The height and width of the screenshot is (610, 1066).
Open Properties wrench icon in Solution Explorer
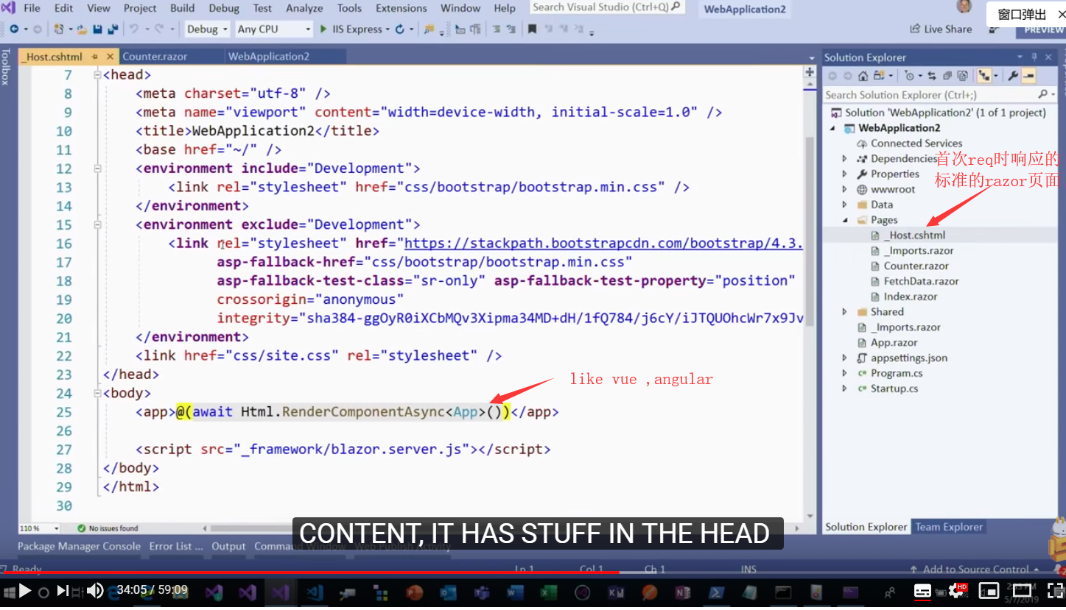pos(1013,76)
